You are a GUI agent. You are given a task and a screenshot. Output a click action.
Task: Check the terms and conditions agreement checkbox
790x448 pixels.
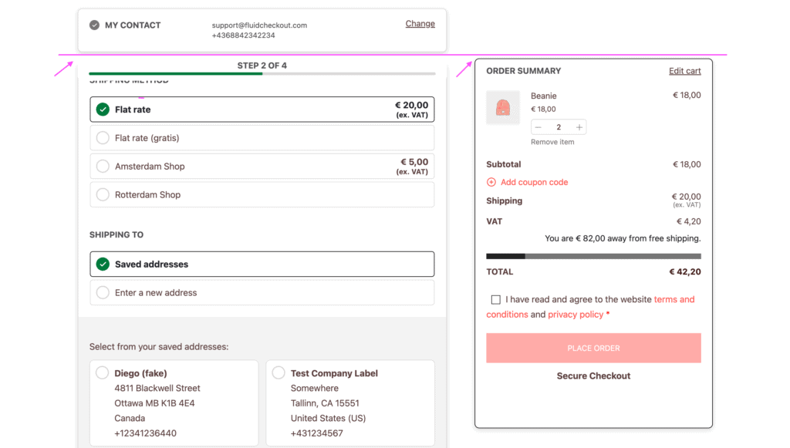tap(496, 299)
